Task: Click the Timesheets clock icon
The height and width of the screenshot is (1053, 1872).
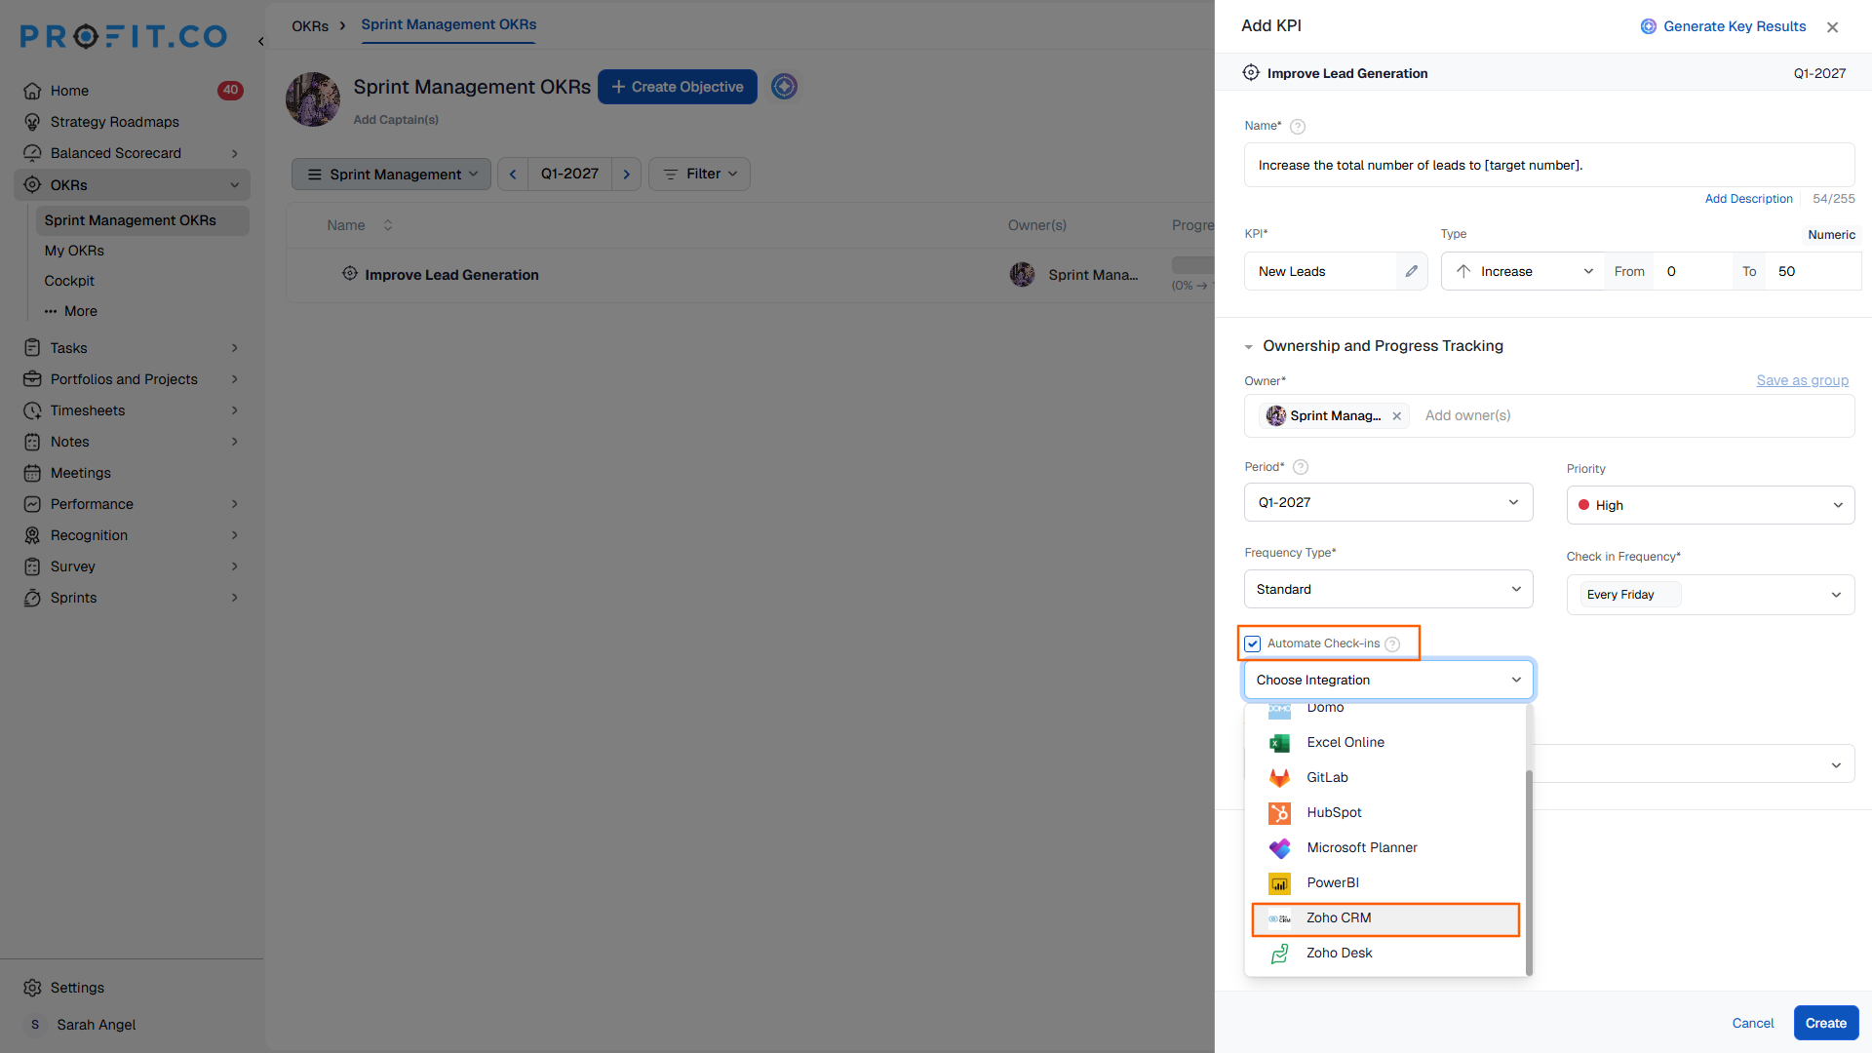Action: click(x=32, y=410)
